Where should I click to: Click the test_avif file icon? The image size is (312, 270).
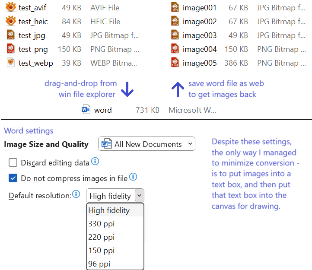[x=11, y=7]
